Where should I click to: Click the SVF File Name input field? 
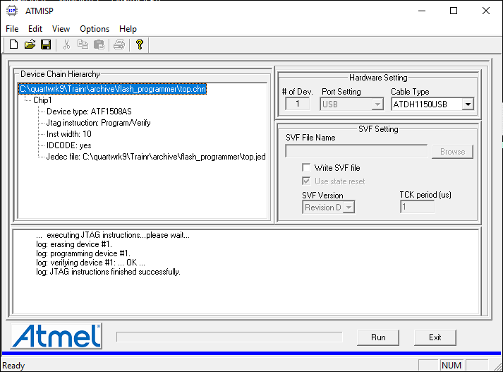click(x=356, y=151)
